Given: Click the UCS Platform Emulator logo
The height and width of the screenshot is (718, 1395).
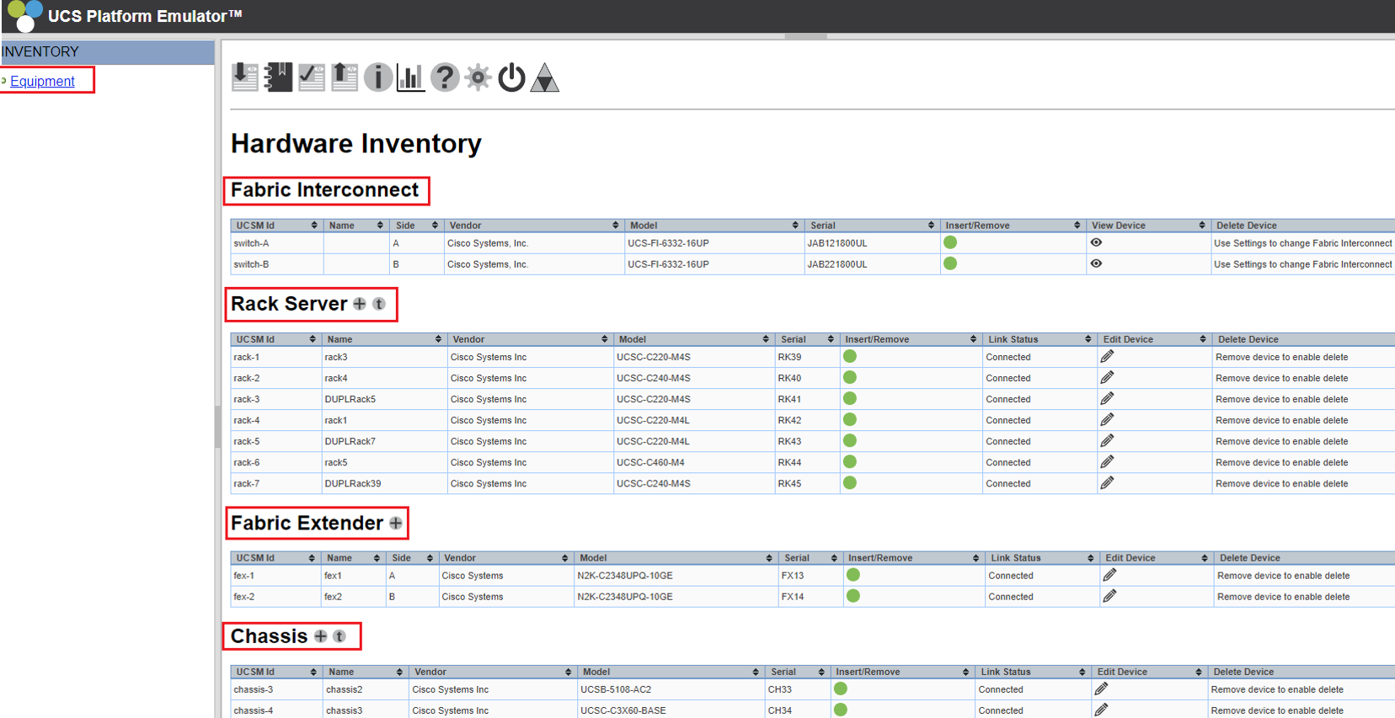Looking at the screenshot, I should [x=25, y=15].
